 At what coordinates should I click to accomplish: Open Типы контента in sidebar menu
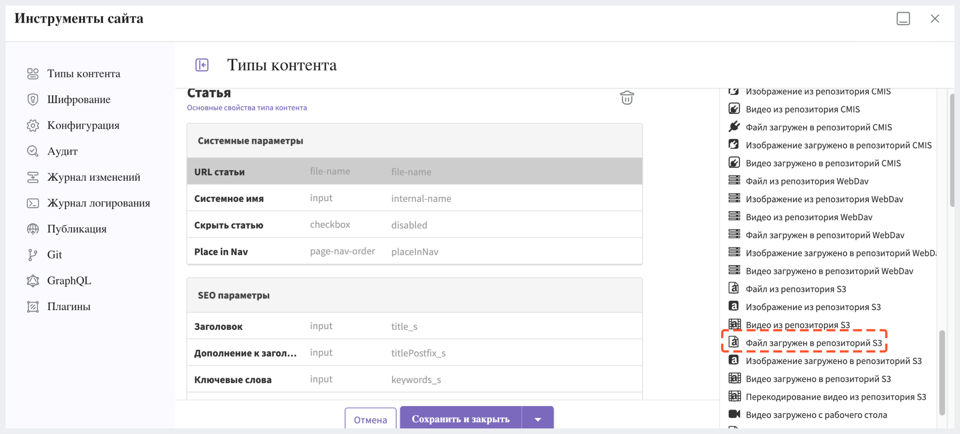[83, 74]
